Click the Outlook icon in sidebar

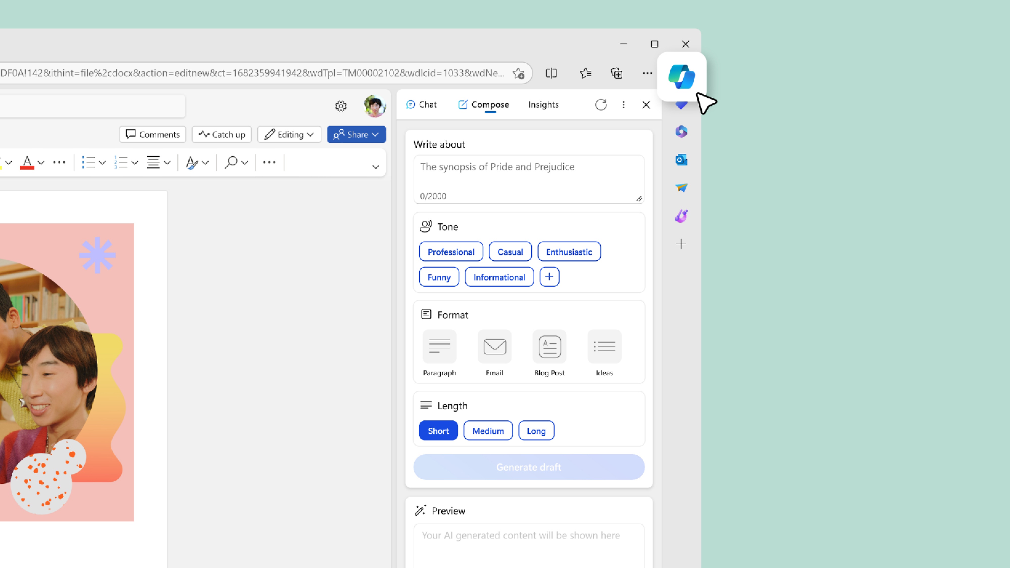(x=680, y=160)
